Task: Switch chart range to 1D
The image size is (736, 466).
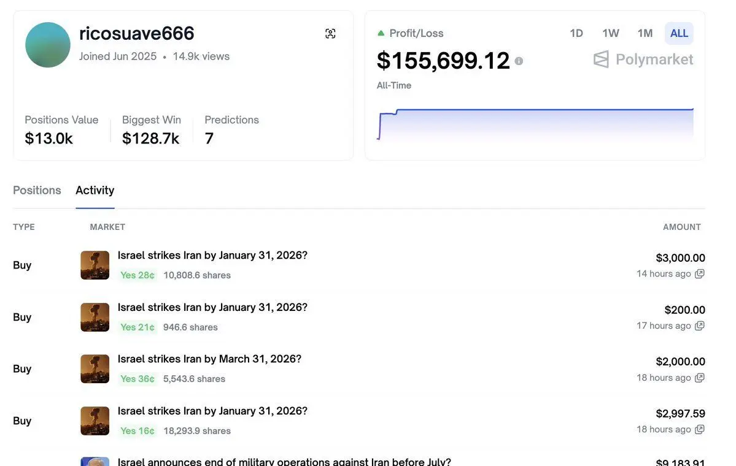Action: (x=576, y=32)
